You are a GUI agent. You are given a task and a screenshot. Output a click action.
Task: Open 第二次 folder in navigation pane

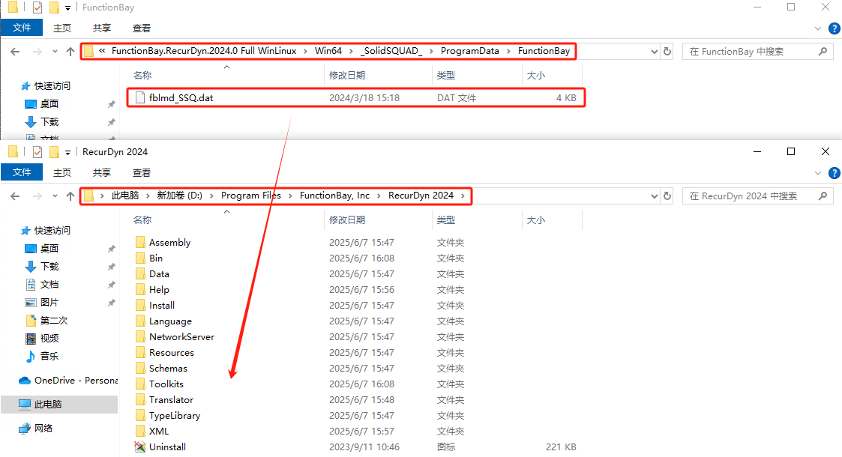[x=46, y=320]
